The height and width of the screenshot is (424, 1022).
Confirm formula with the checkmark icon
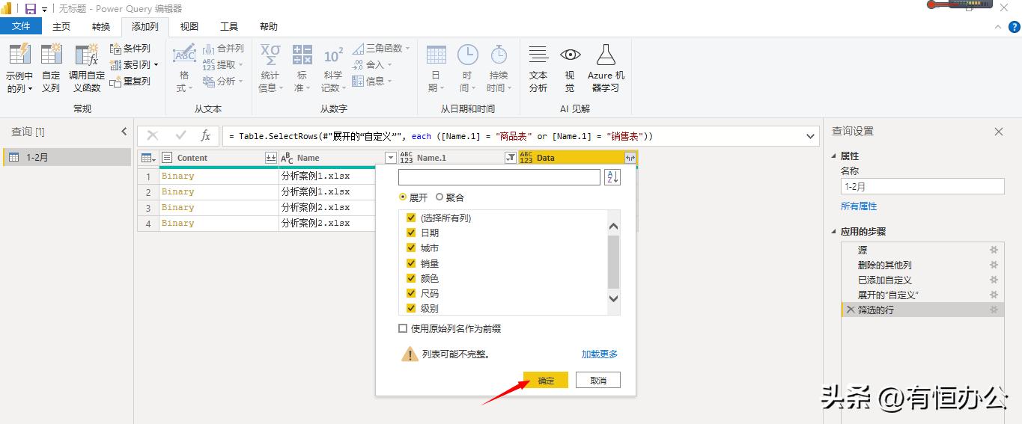click(x=180, y=135)
